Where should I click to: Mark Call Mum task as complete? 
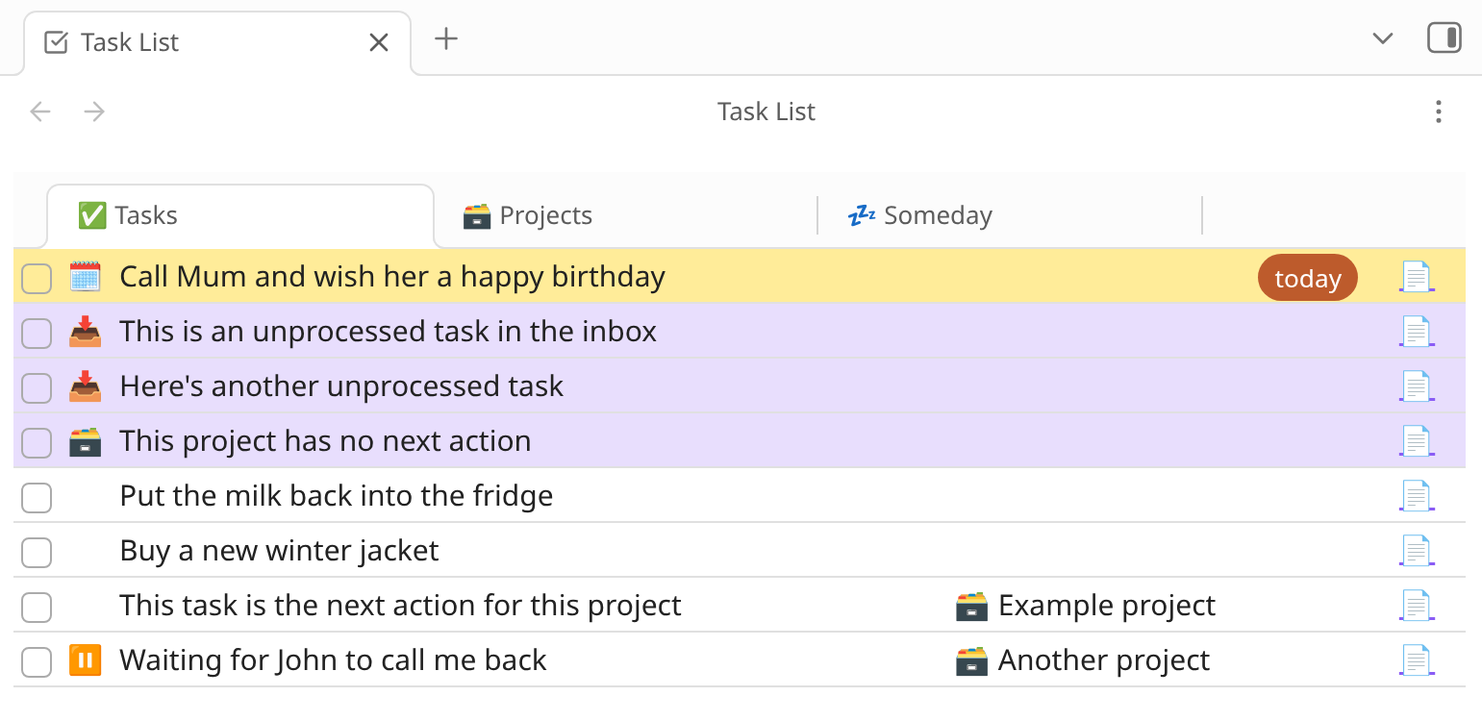coord(37,279)
